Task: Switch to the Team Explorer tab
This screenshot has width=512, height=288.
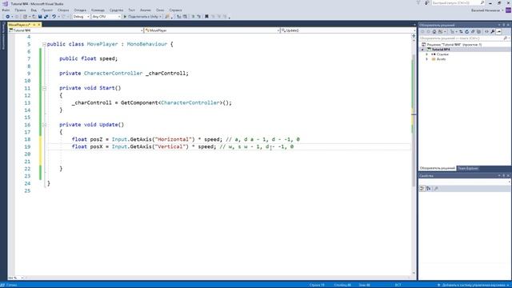Action: 468,168
